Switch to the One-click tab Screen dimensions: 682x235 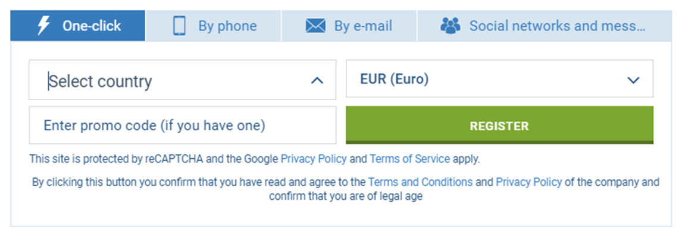click(78, 26)
